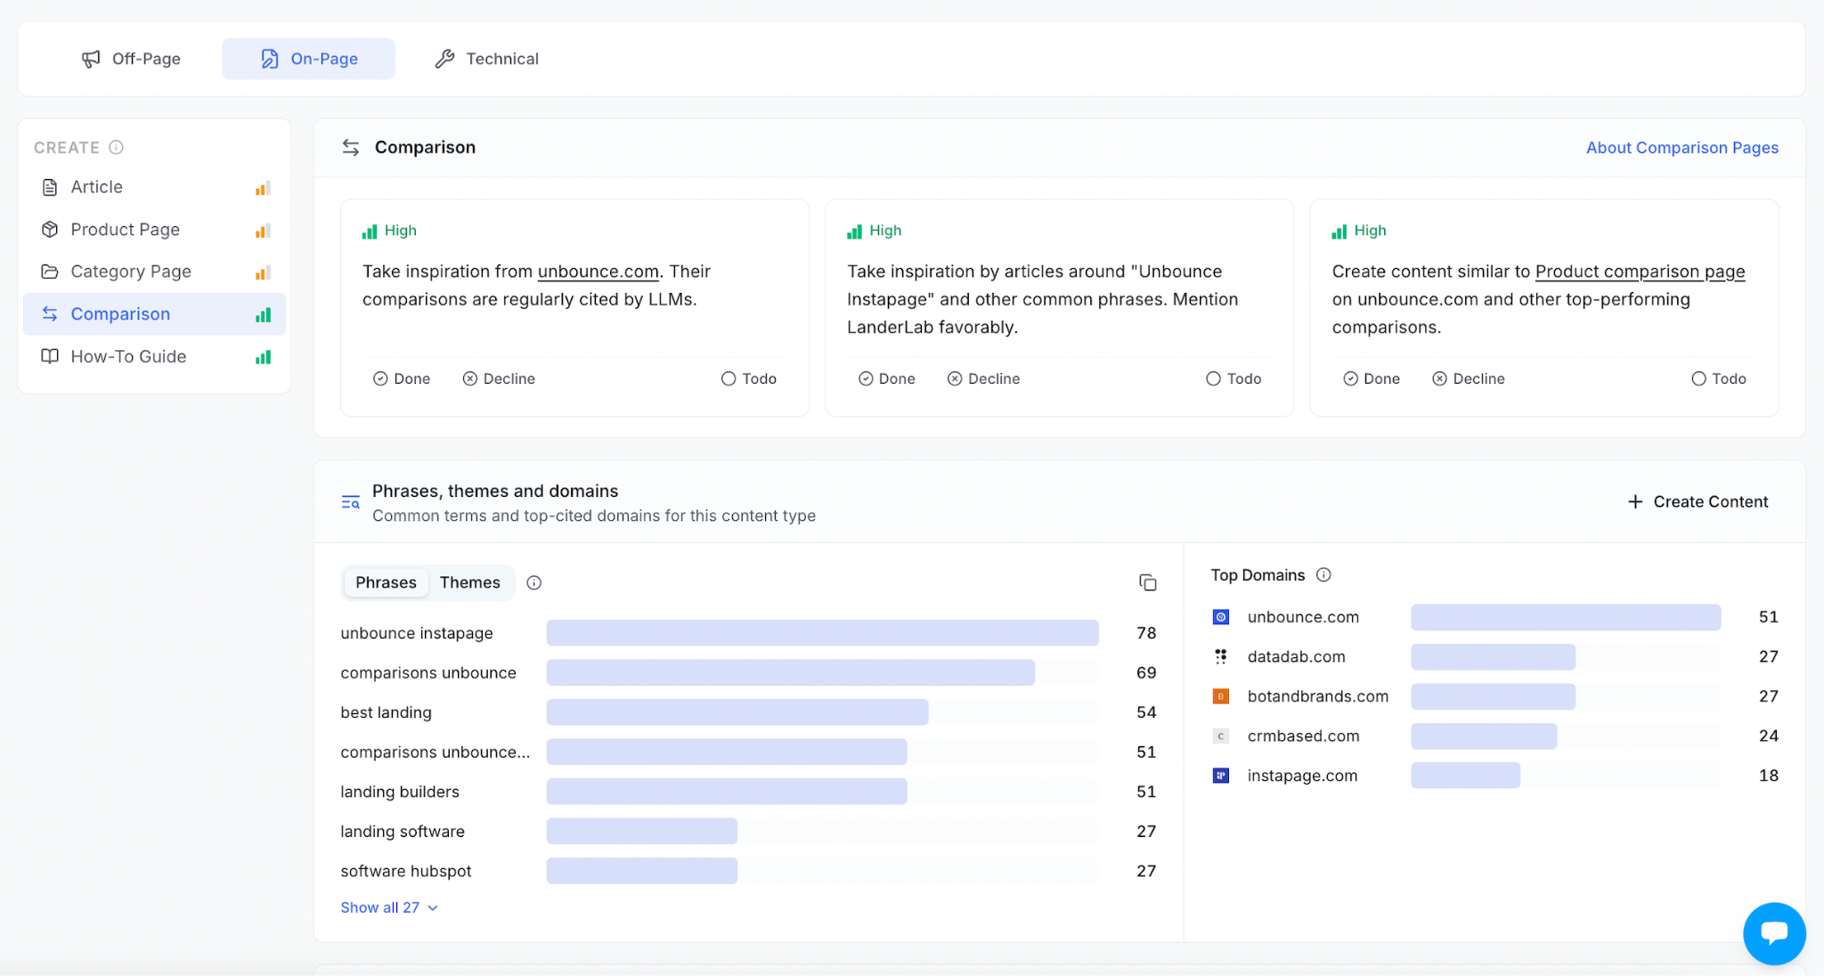
Task: Click the info icon next to CREATE
Action: pyautogui.click(x=116, y=148)
